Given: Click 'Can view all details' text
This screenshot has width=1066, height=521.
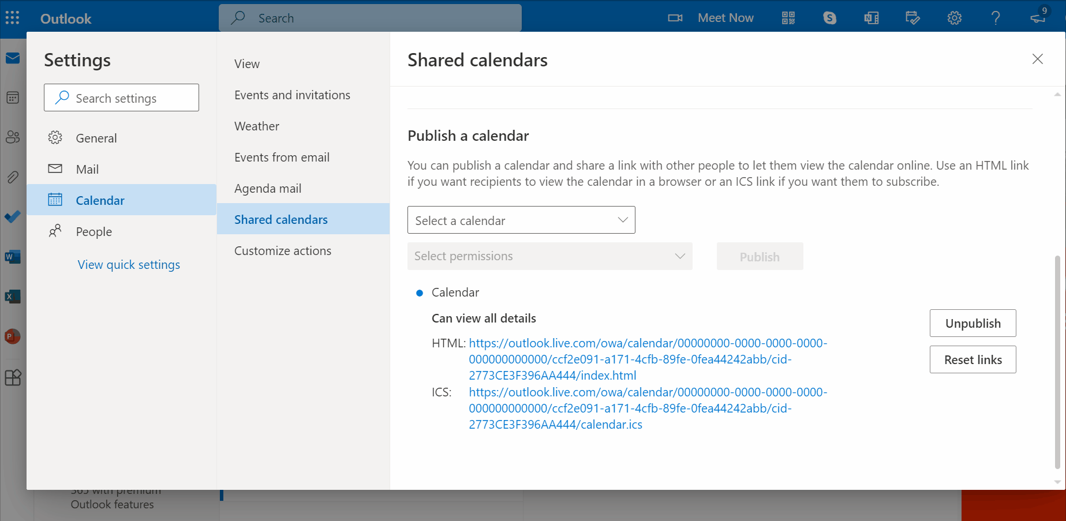Looking at the screenshot, I should coord(484,318).
